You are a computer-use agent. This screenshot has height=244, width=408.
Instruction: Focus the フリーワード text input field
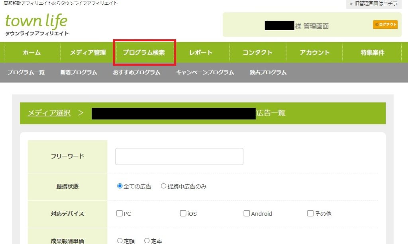179,157
